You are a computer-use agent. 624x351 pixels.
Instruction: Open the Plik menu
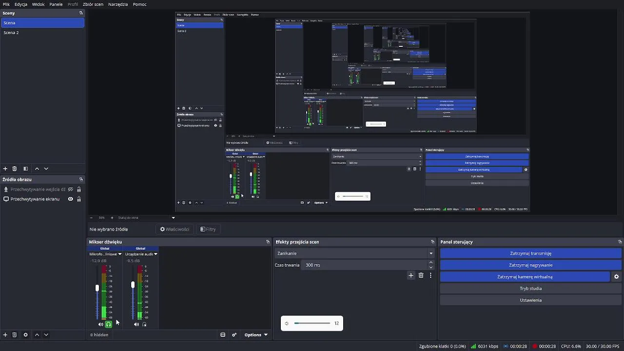(6, 4)
